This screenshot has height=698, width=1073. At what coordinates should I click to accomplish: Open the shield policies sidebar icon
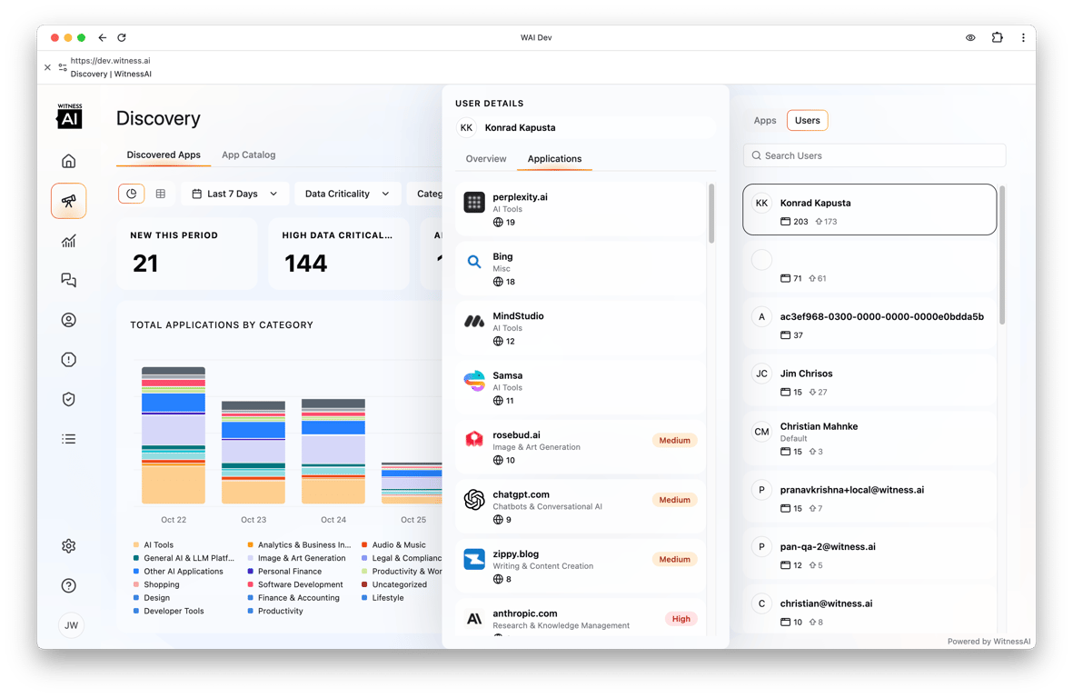click(68, 399)
